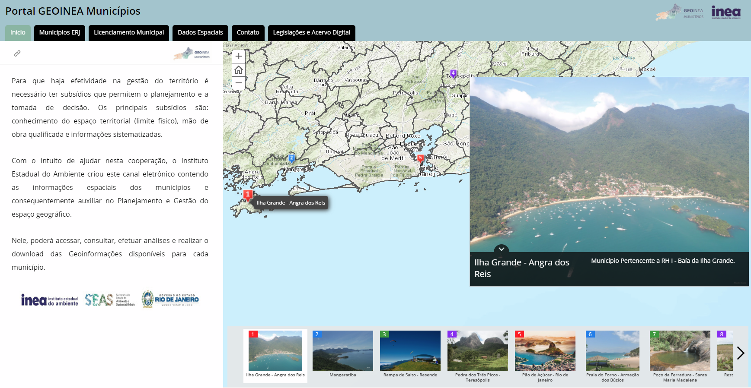Image resolution: width=751 pixels, height=388 pixels.
Task: Reset map to home extent
Action: click(x=239, y=70)
